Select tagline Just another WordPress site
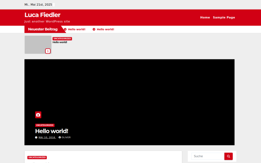 (47, 21)
